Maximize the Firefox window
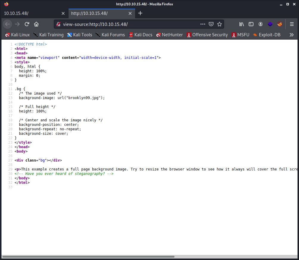The image size is (299, 260). (288, 4)
